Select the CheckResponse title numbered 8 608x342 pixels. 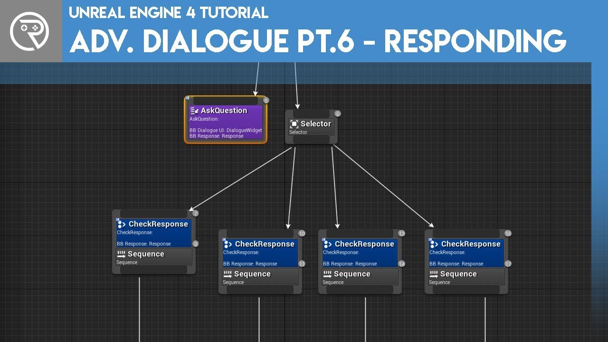(x=158, y=224)
